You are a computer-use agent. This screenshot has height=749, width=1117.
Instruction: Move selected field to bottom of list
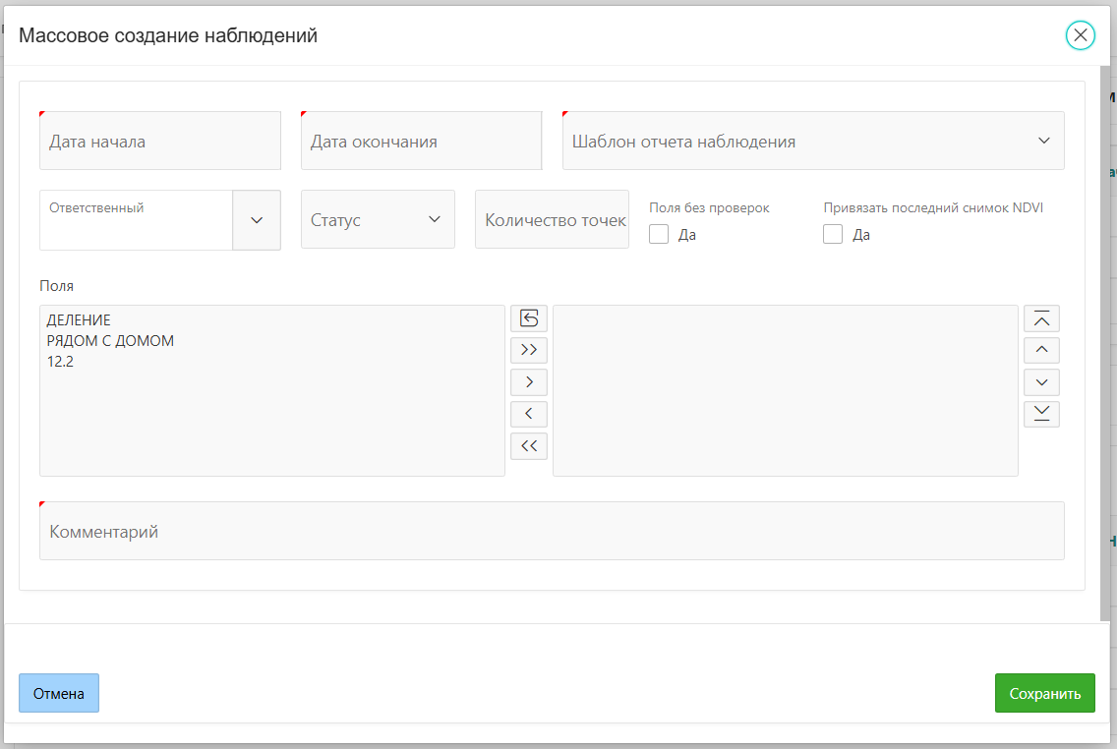[x=1041, y=414]
